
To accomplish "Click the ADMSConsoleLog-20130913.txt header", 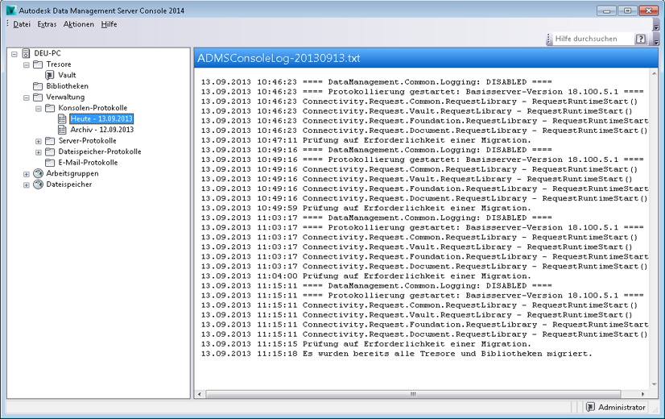I will [279, 58].
